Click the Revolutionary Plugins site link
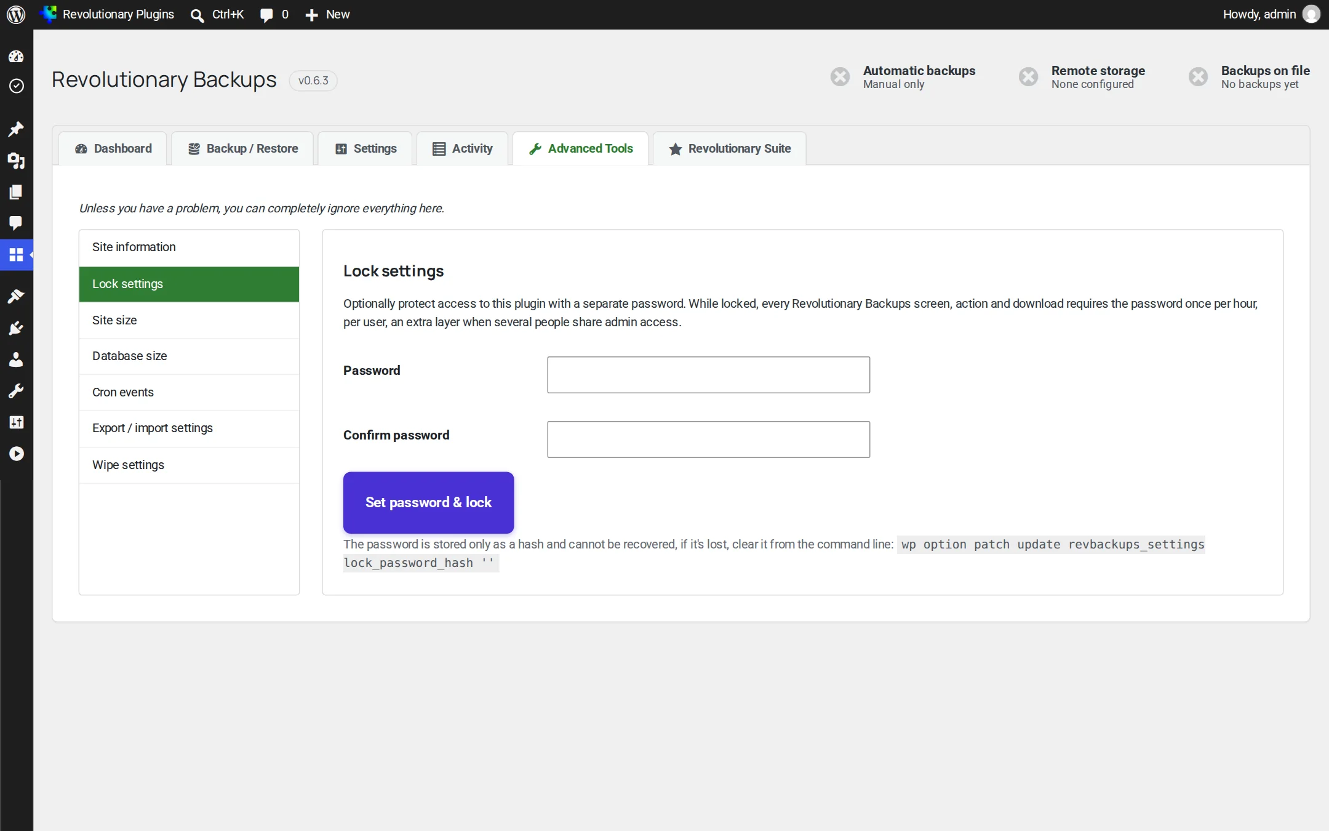Screen dimensions: 1329x831 107,14
